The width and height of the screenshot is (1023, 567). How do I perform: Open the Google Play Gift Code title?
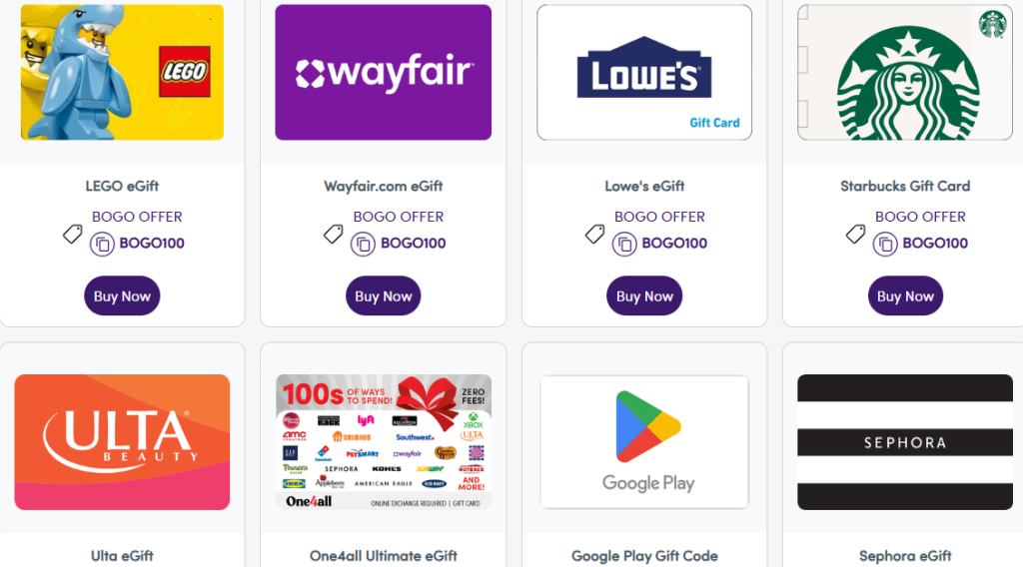pos(644,556)
